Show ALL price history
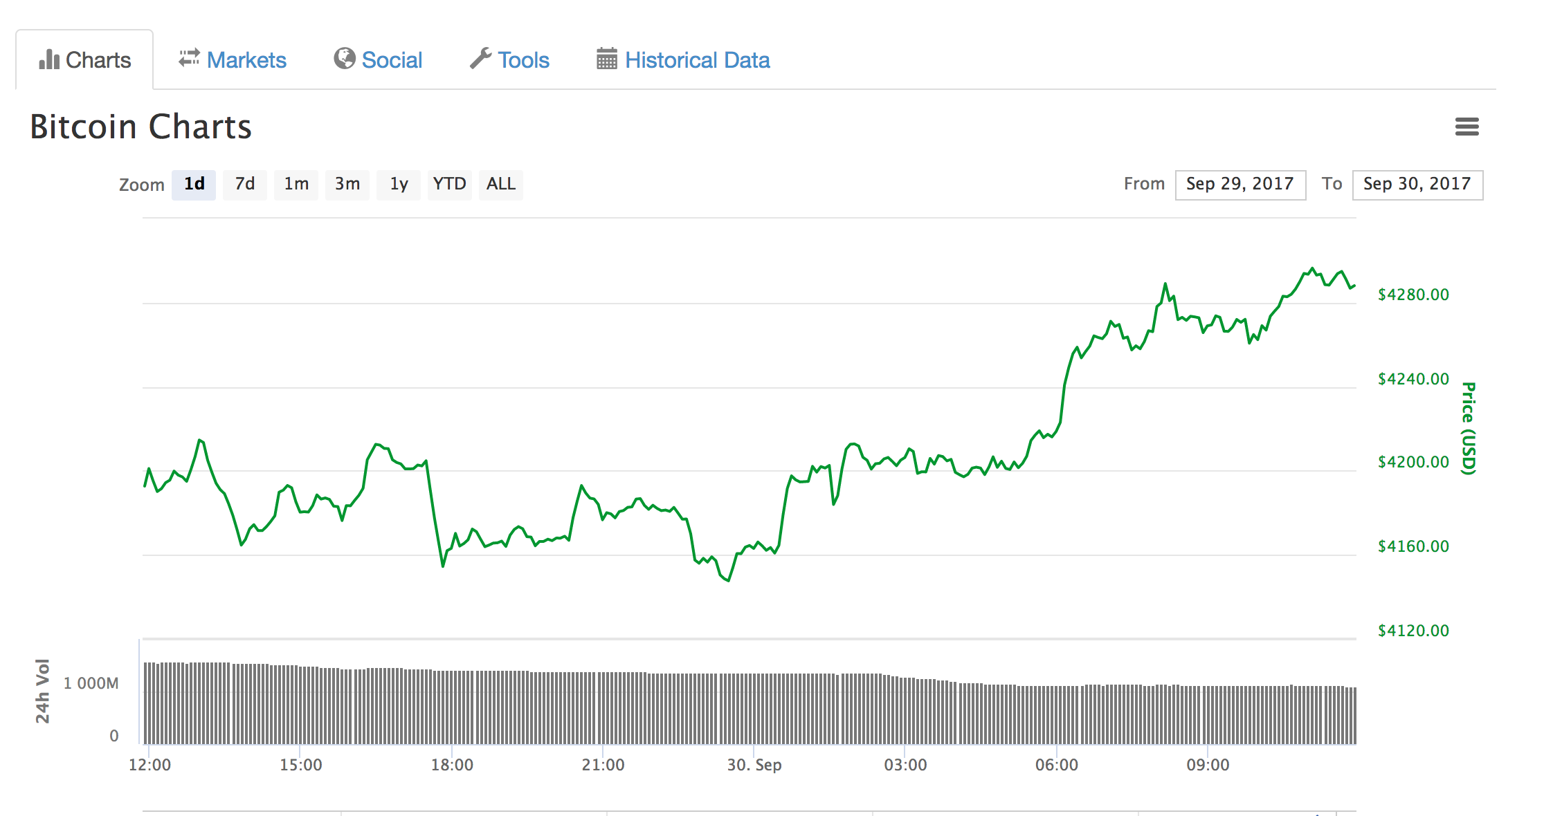This screenshot has width=1553, height=816. coord(500,184)
